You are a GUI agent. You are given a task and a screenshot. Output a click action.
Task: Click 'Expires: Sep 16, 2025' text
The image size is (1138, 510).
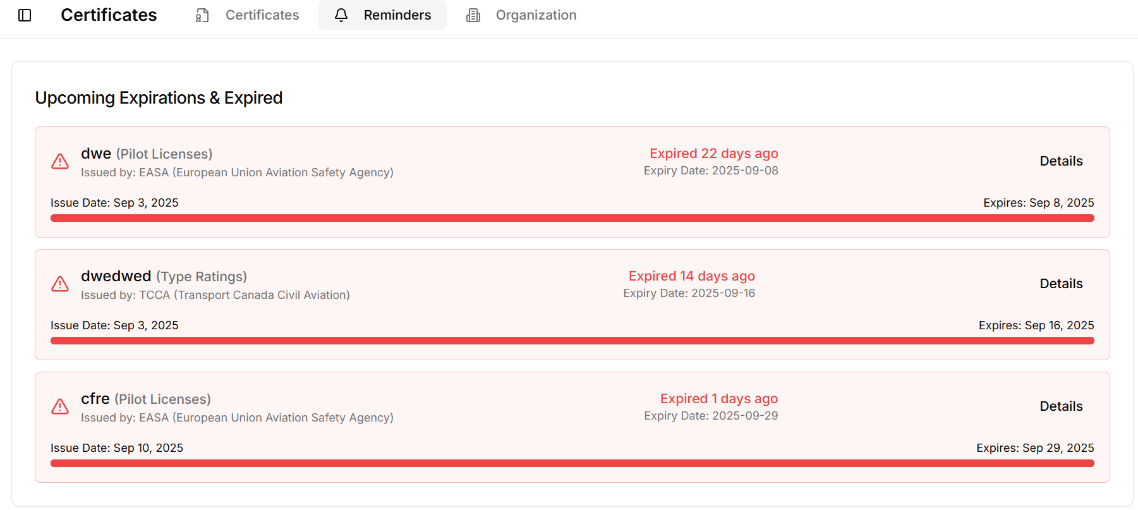1036,325
